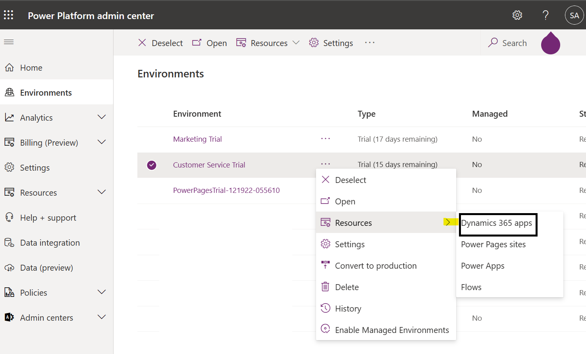586x354 pixels.
Task: Expand the Billing (Preview) chevron
Action: [102, 142]
